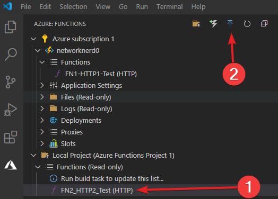Select the Azure subscription 1 label
This screenshot has height=199, width=278.
click(83, 39)
